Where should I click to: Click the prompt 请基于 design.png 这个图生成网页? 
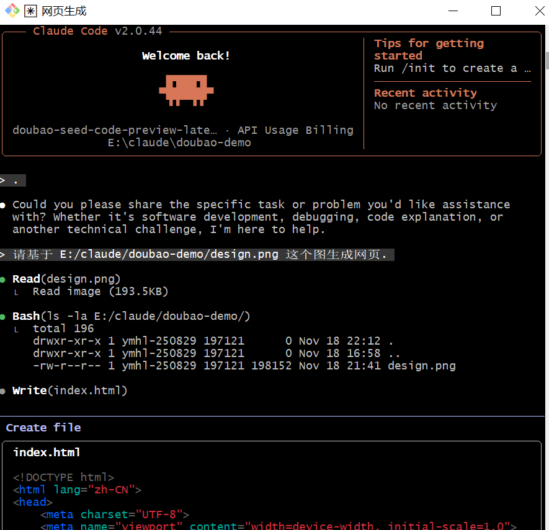197,254
